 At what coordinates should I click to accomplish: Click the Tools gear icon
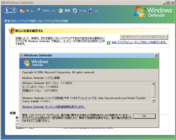[x=75, y=11]
